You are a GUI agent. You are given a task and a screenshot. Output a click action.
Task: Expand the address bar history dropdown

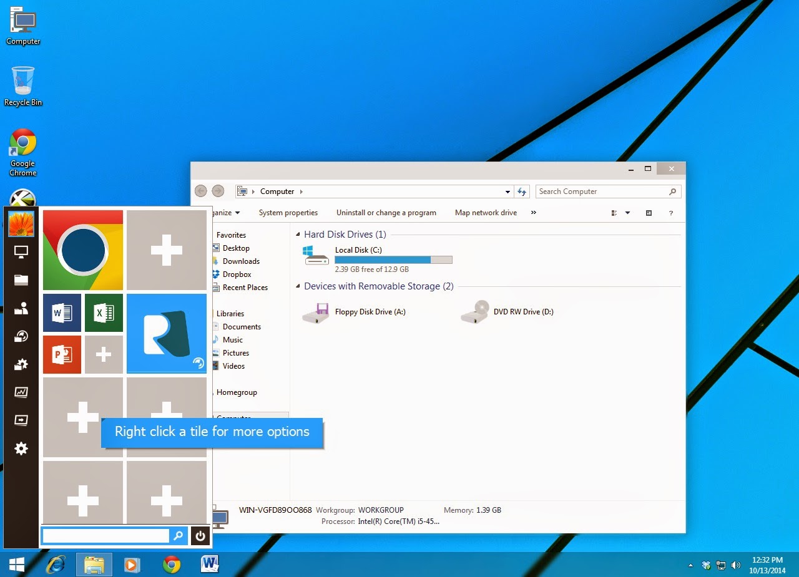pos(507,192)
